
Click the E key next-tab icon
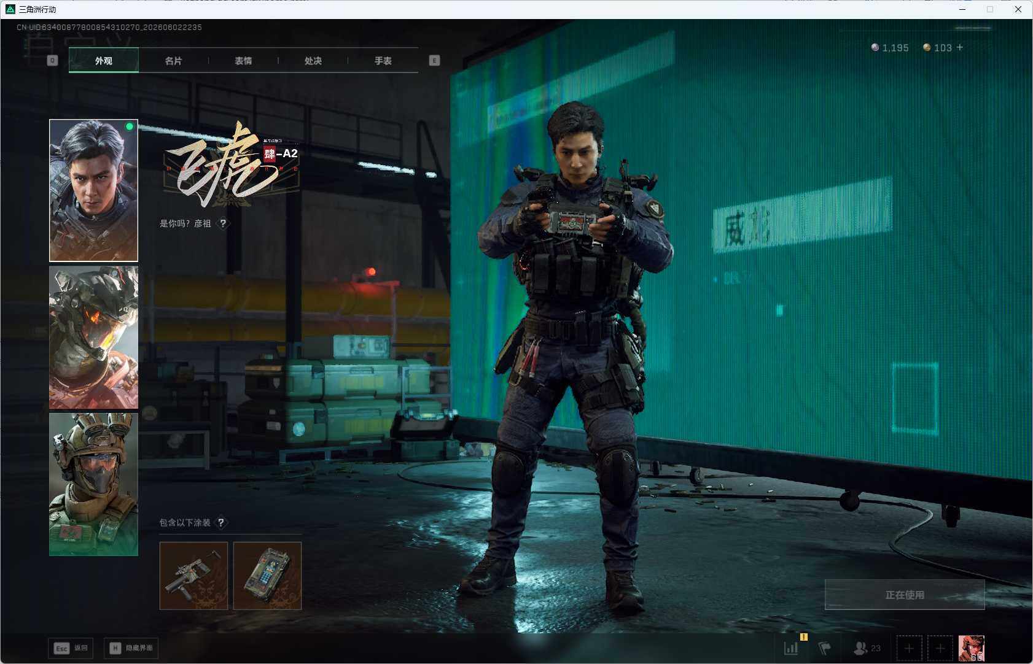coord(434,60)
